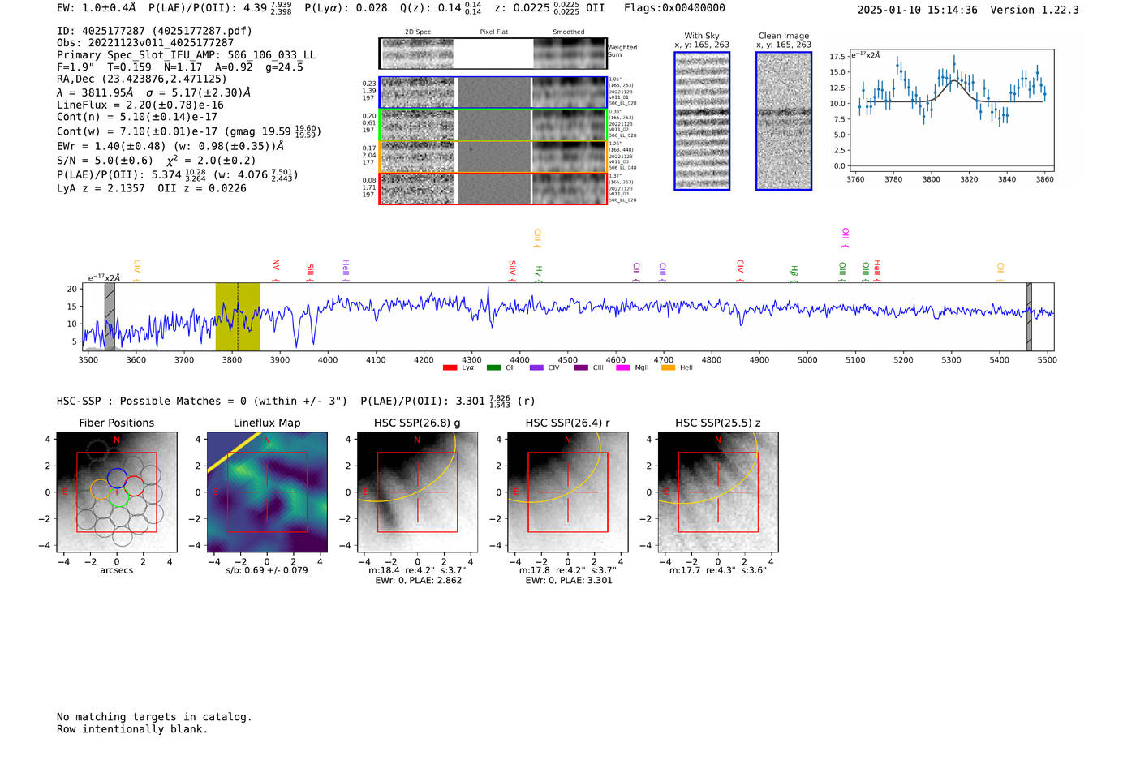Select the blue-bordered fiber 2D spectrum row
Screen dimensions: 1136x773
click(493, 92)
